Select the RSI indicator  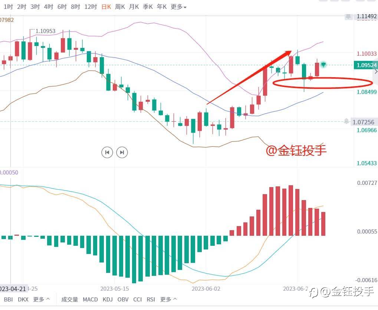(151, 299)
